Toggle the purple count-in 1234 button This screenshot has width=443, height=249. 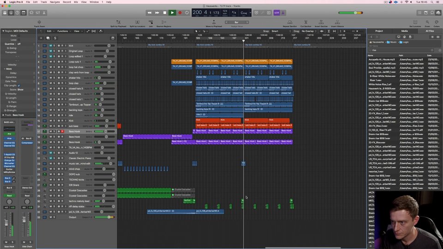click(276, 13)
